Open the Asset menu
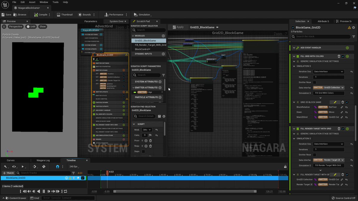The height and width of the screenshot is (201, 358). [32, 2]
